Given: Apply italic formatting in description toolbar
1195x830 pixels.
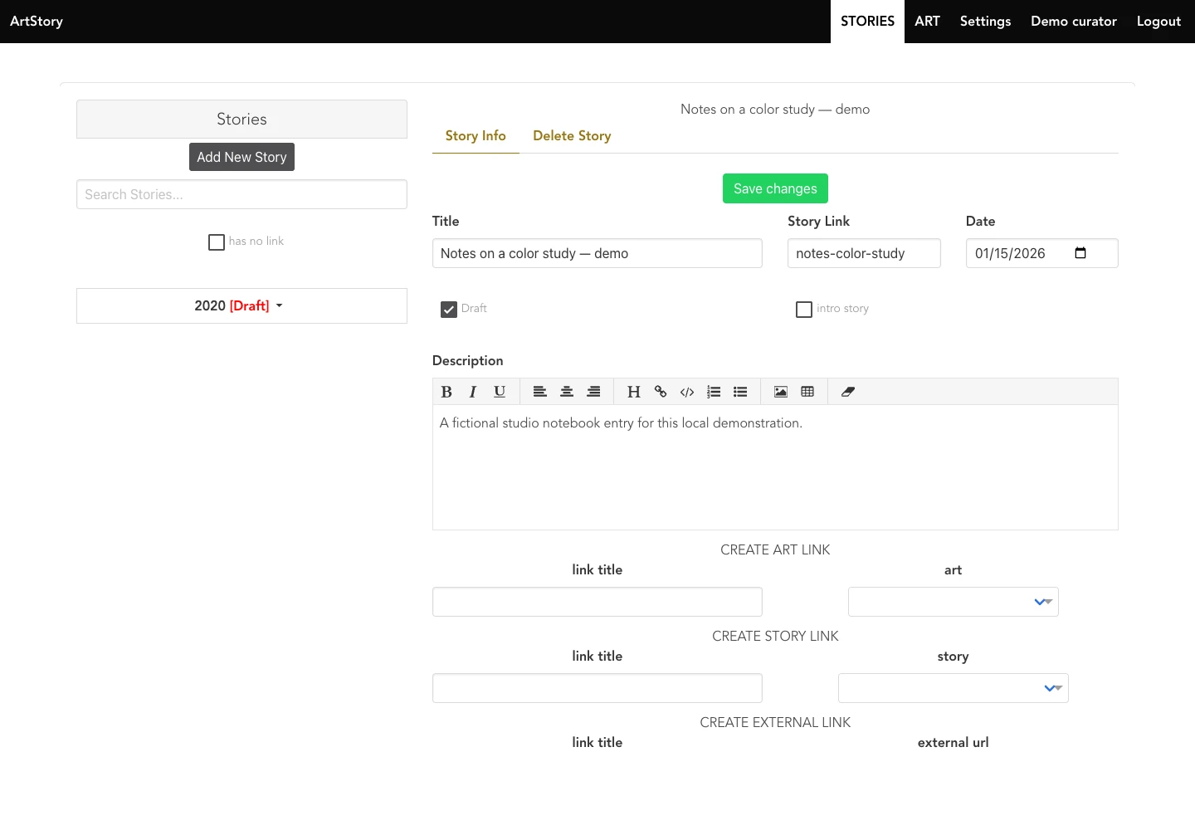Looking at the screenshot, I should click(x=473, y=392).
